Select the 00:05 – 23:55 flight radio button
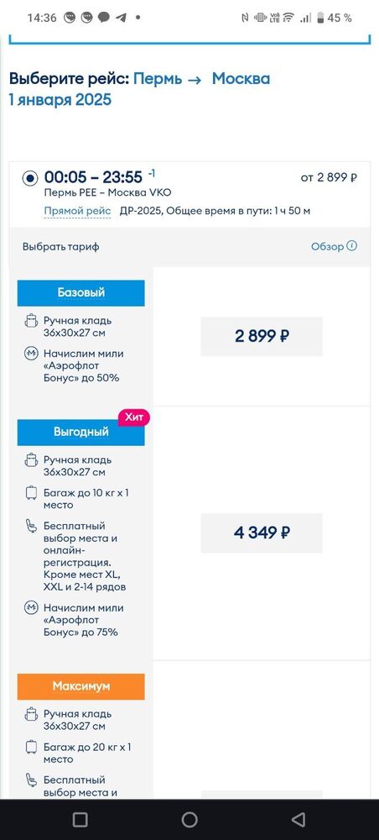 [x=30, y=178]
